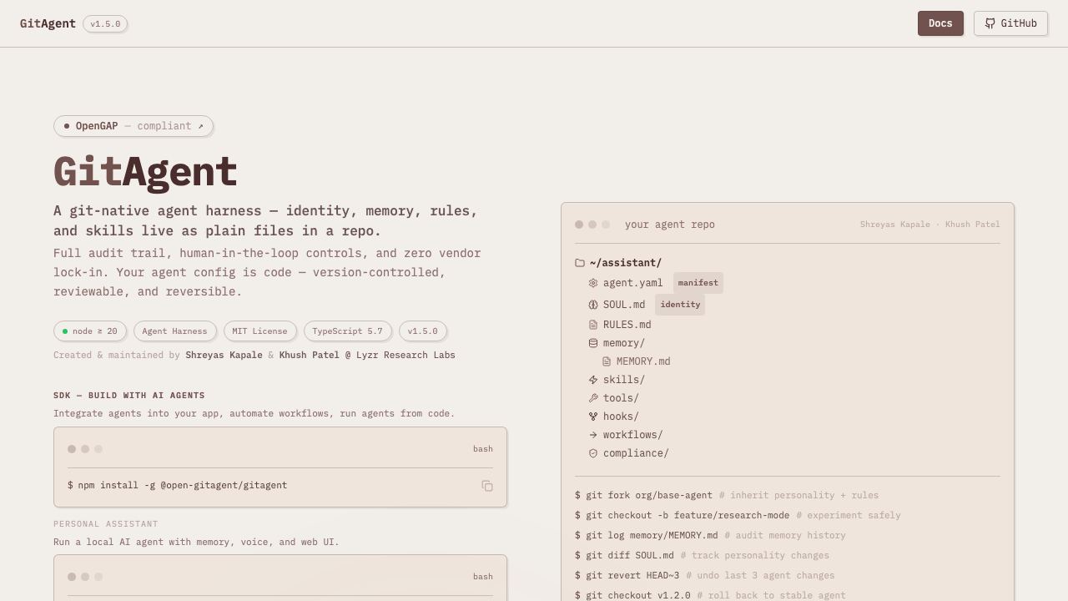Click the Agent Harness badge
This screenshot has height=601, width=1068.
click(x=174, y=331)
